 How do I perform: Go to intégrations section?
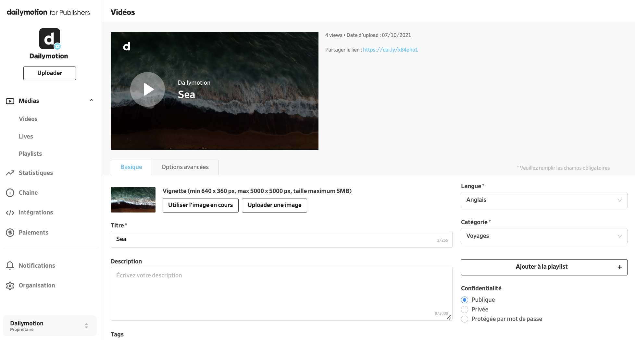[36, 212]
